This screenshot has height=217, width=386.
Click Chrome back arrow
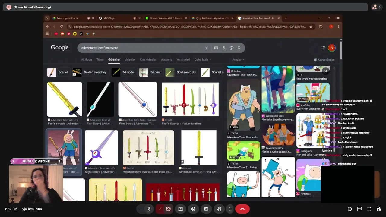(47, 27)
